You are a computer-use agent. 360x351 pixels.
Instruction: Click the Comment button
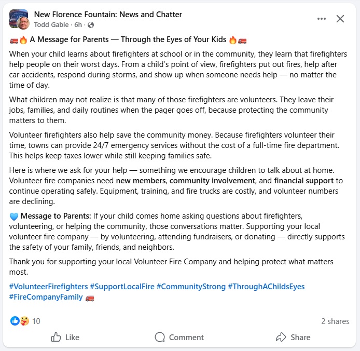click(179, 337)
